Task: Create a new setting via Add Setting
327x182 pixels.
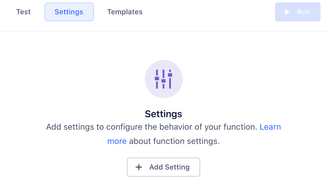Action: (163, 167)
